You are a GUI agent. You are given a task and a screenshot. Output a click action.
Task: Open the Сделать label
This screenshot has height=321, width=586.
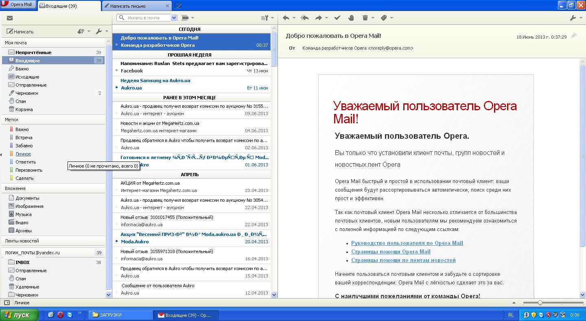click(x=24, y=178)
